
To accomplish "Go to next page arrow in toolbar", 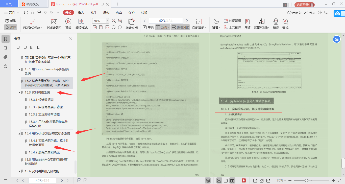I will (x=187, y=21).
